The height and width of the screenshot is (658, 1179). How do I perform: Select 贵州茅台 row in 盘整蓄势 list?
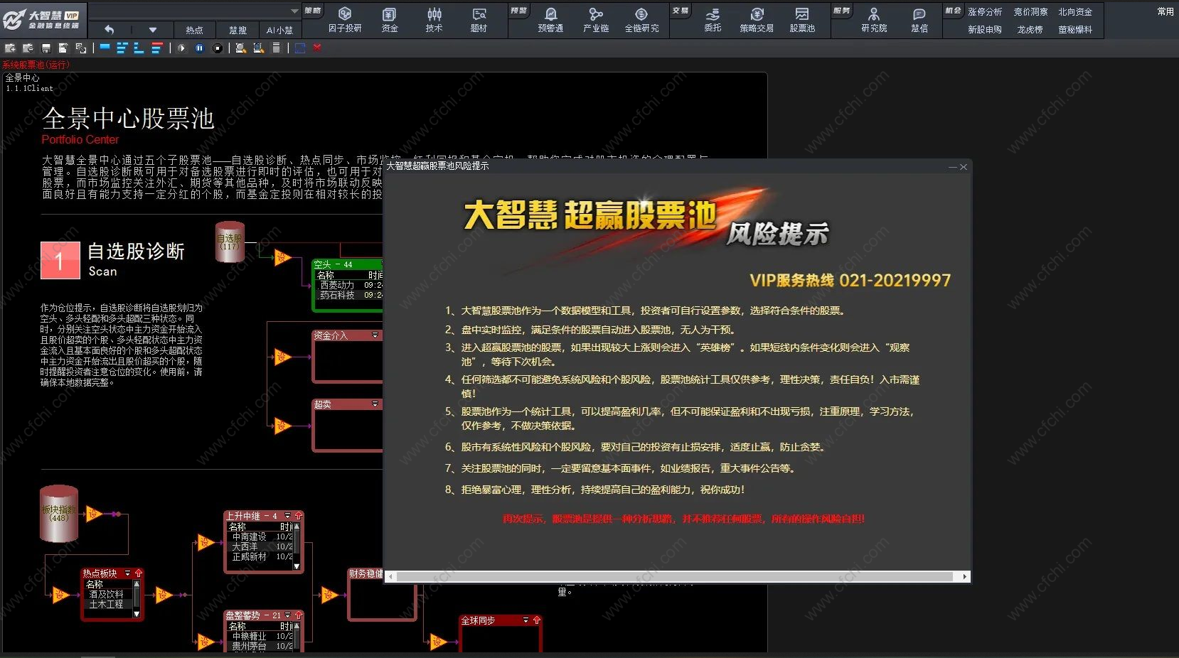(x=260, y=646)
